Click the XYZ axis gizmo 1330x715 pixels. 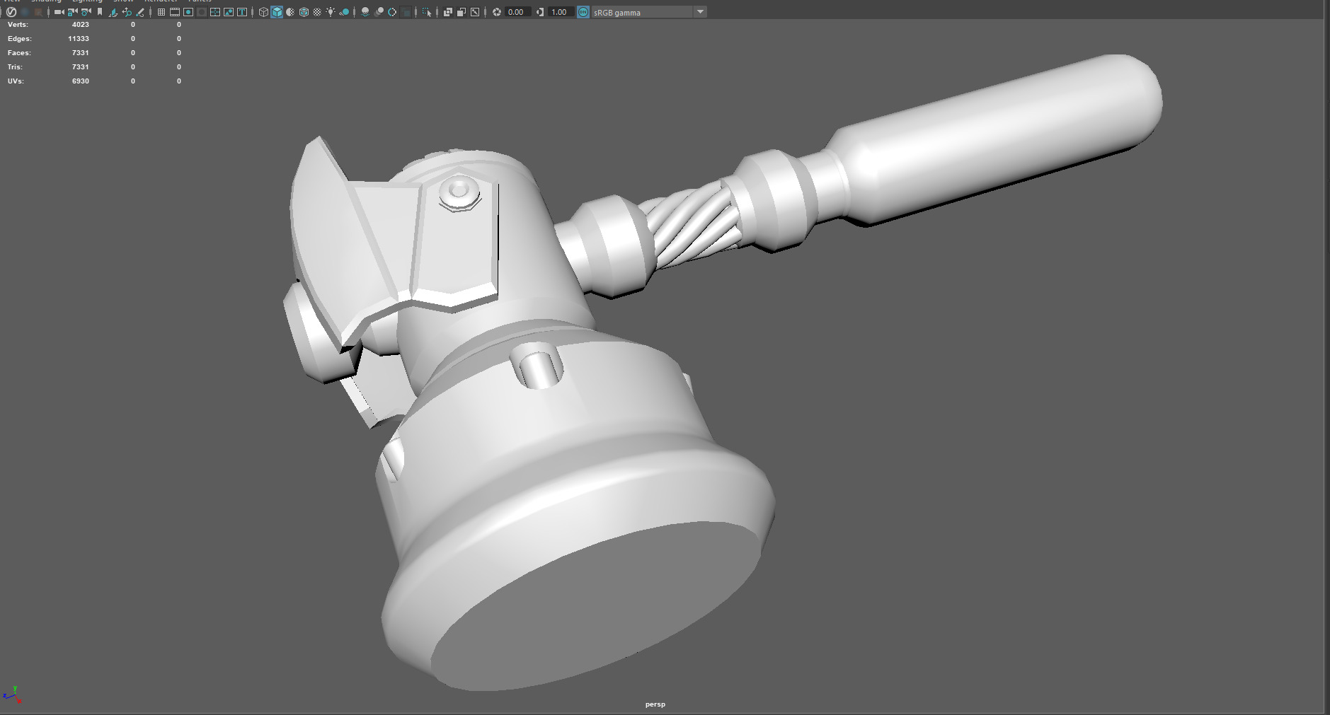point(12,694)
